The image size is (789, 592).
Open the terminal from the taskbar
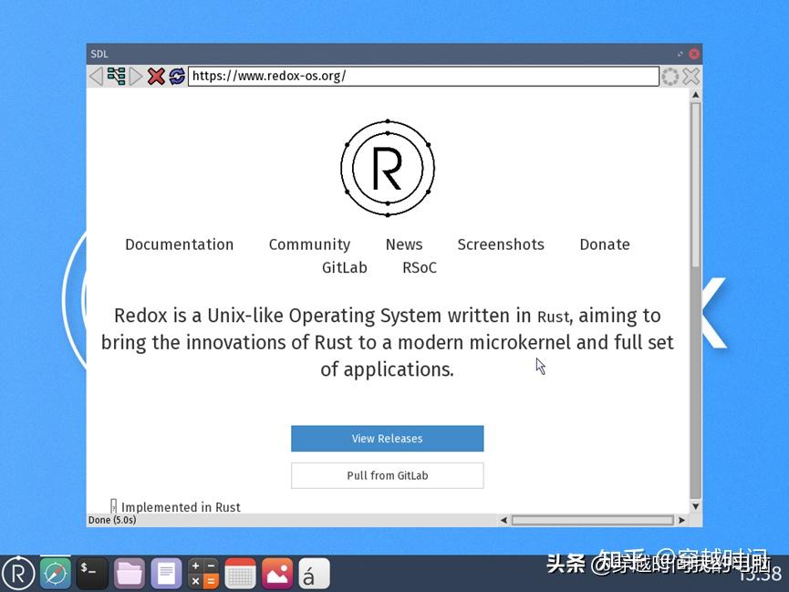pyautogui.click(x=92, y=573)
